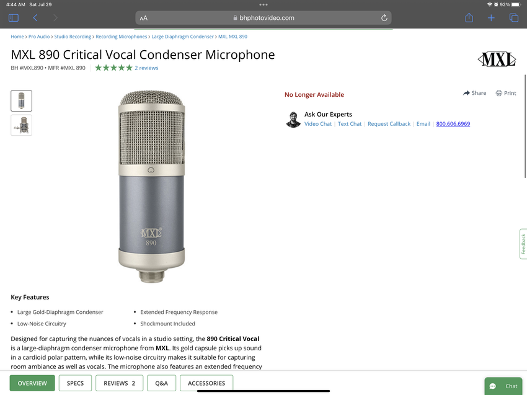The width and height of the screenshot is (527, 395).
Task: Open the Chat widget in the corner
Action: 503,386
